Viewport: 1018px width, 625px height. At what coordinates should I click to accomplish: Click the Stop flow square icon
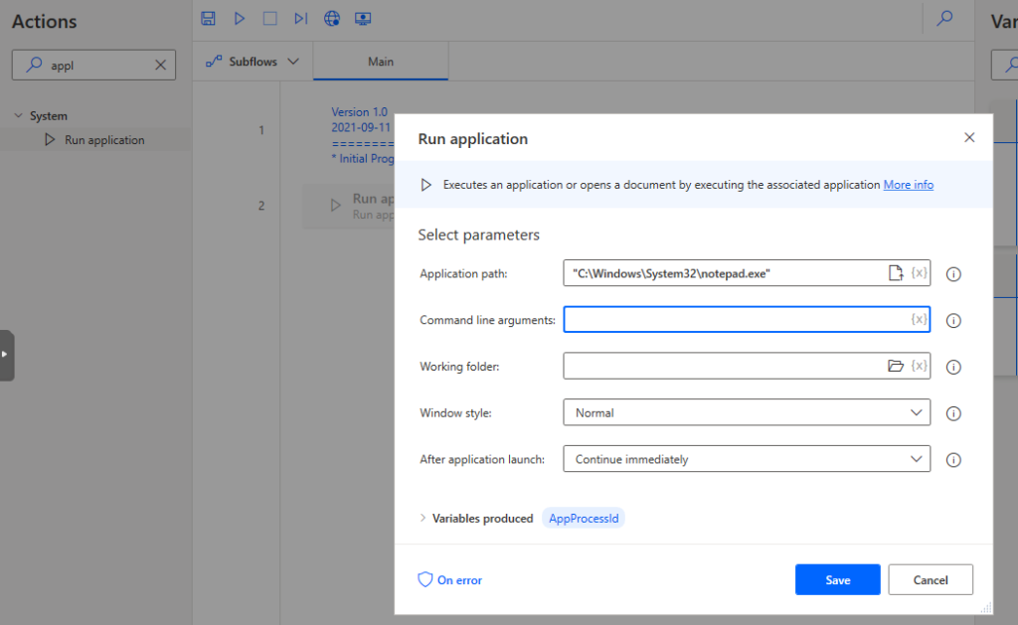(270, 18)
